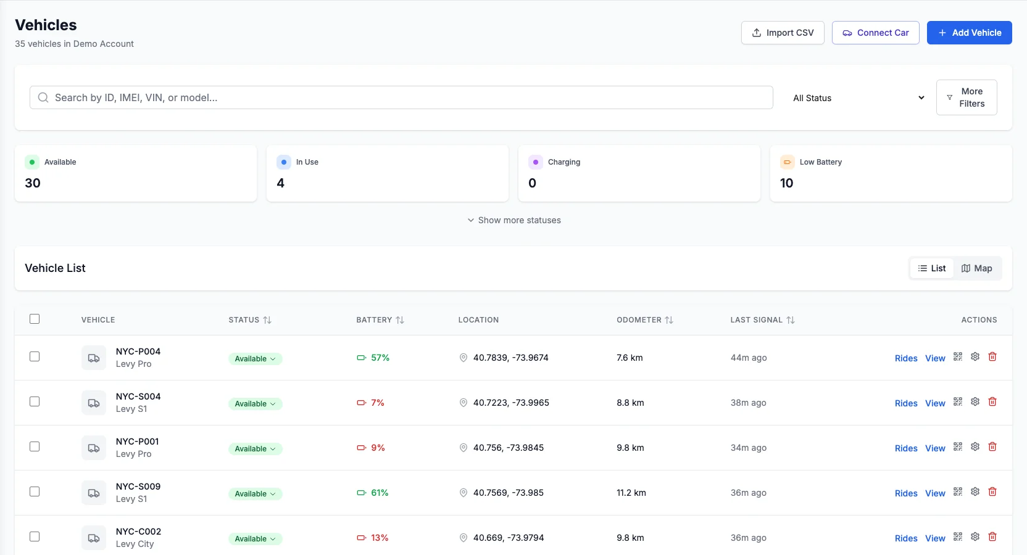
Task: Switch to Map view
Action: (x=977, y=268)
